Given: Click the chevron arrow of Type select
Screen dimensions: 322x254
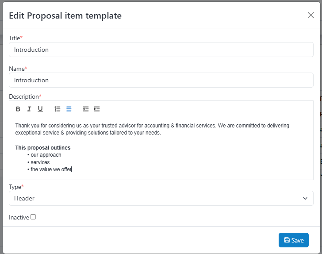Looking at the screenshot, I should click(305, 198).
